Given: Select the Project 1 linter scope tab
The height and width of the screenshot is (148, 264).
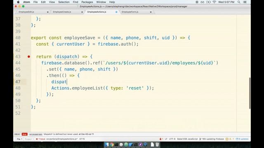Looking at the screenshot, I should (29, 139).
